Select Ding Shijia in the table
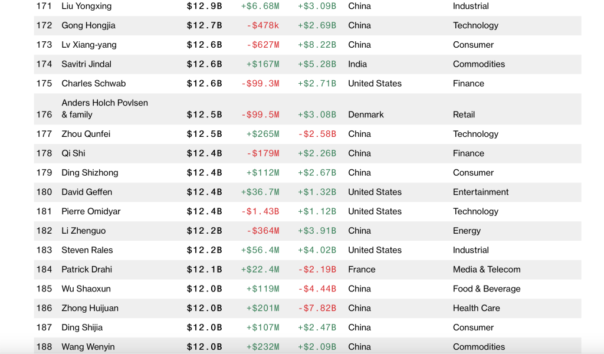The width and height of the screenshot is (604, 354). point(82,327)
